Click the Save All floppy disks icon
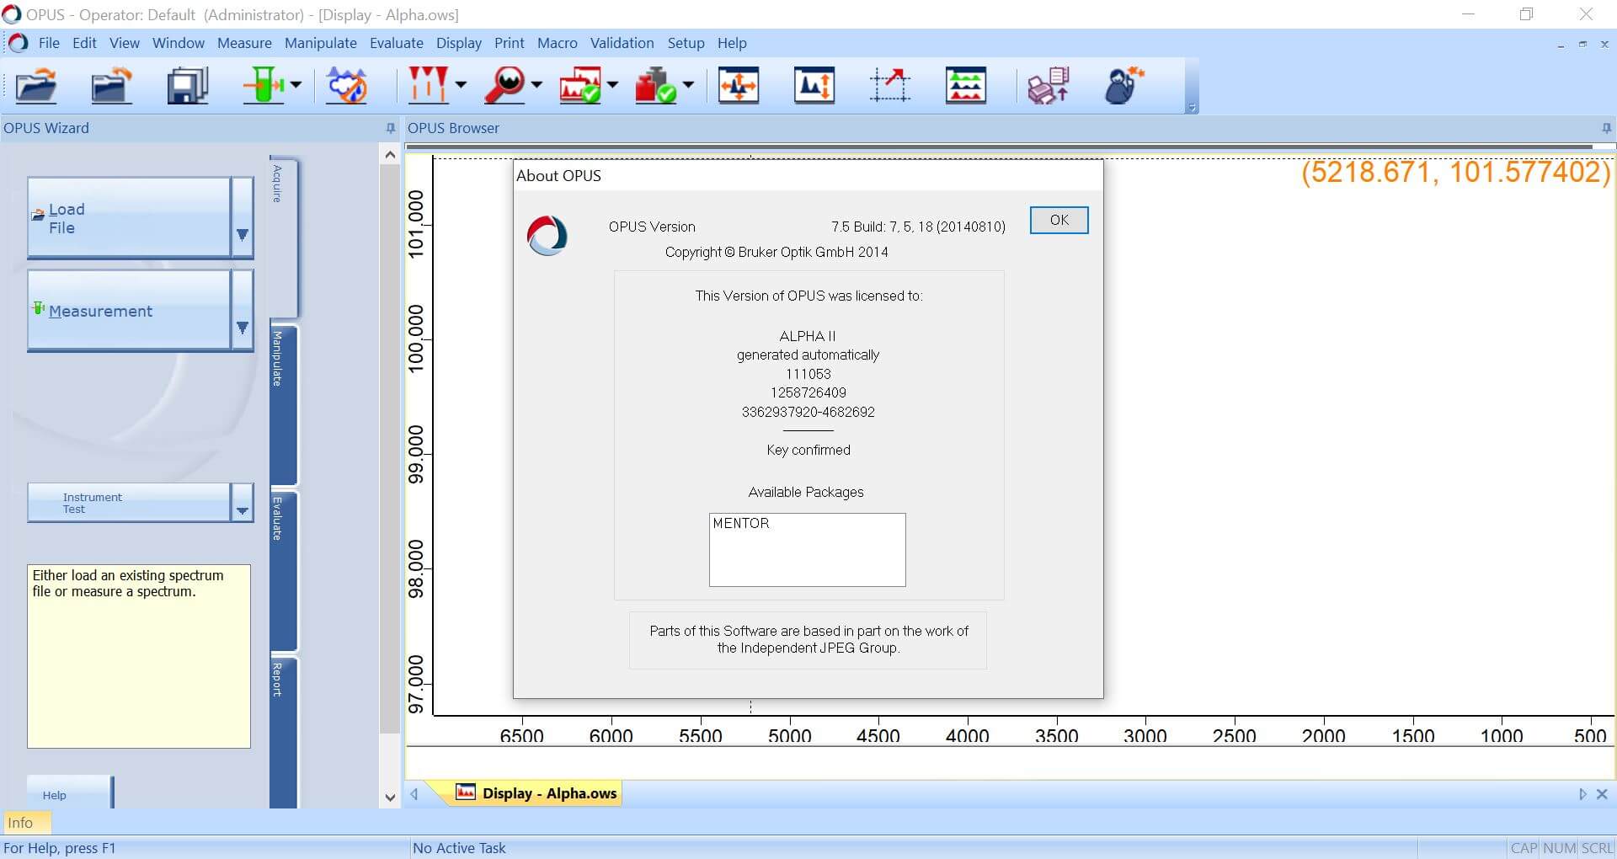 point(187,86)
